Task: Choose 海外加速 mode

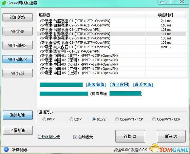Action: click(18, 115)
